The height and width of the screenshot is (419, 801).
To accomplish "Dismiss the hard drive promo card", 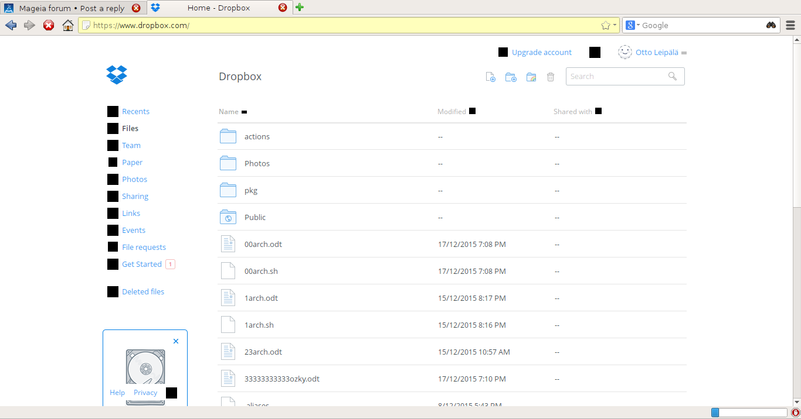I will [x=176, y=341].
